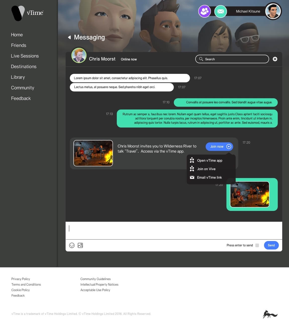Click the 'Rutrum ac semper a' message
The image size is (289, 325).
pos(197,118)
